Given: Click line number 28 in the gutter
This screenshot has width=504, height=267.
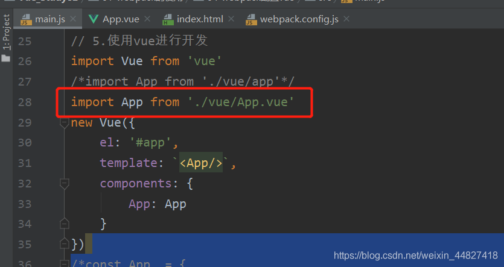Looking at the screenshot, I should tap(25, 102).
